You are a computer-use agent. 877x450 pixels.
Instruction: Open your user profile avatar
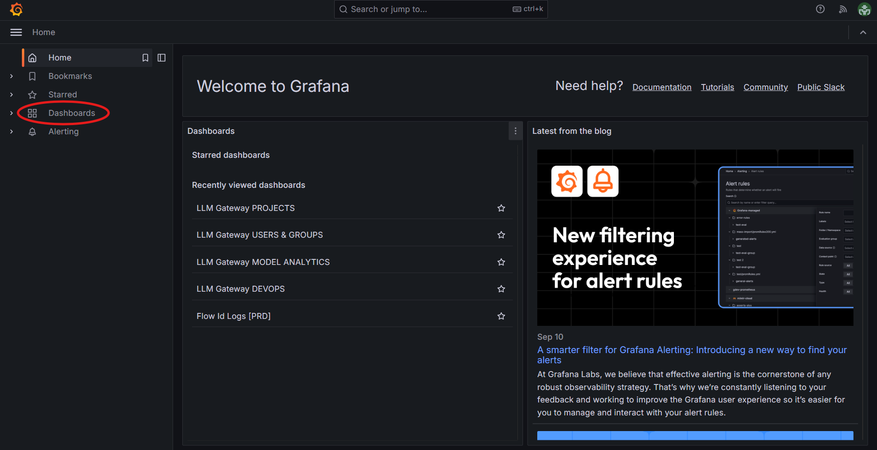(864, 9)
